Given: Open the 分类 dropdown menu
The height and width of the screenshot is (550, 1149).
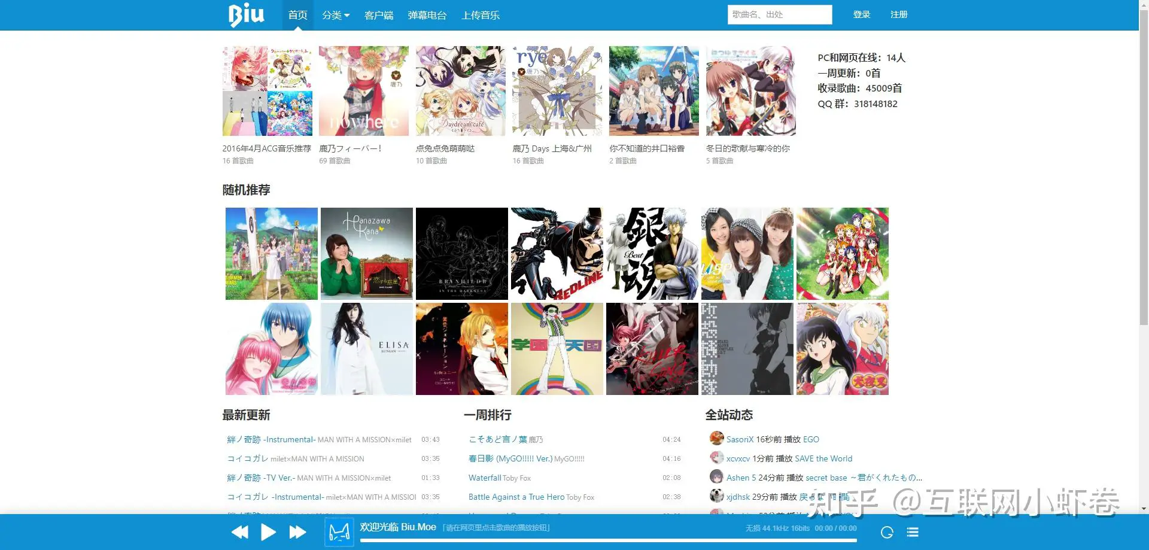Looking at the screenshot, I should click(336, 15).
